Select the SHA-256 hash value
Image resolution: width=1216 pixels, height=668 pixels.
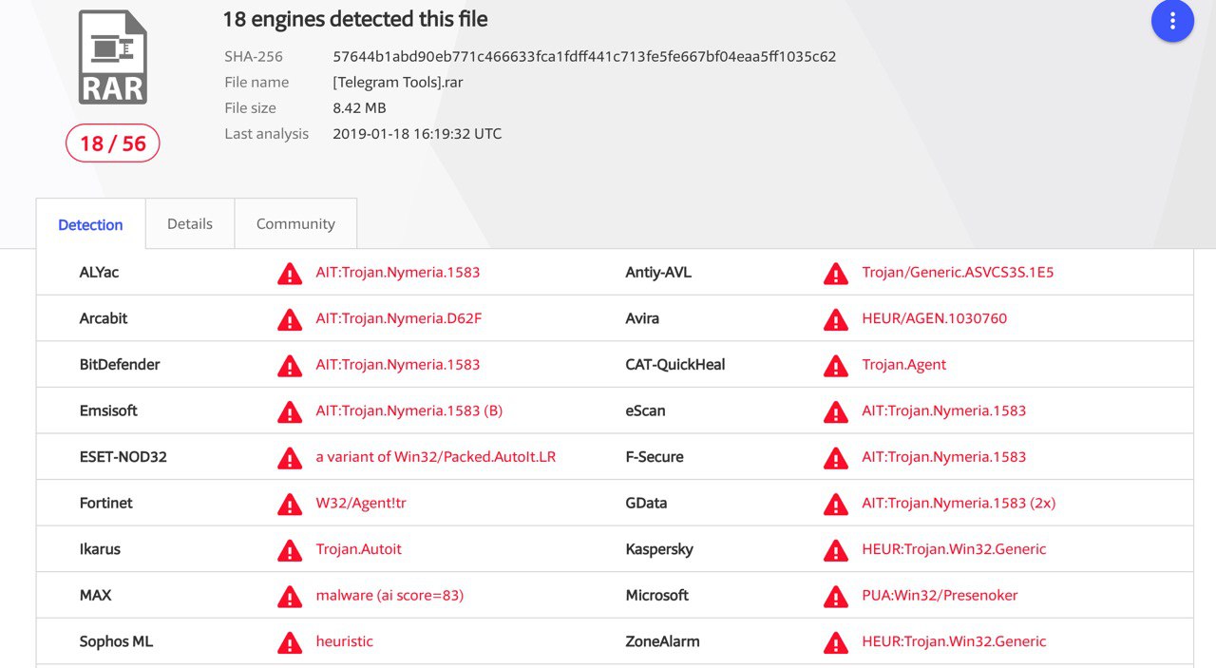click(x=584, y=56)
